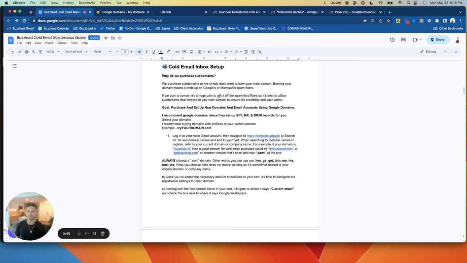Image resolution: width=467 pixels, height=263 pixels.
Task: Open the domains.google link in the document
Action: pos(263,136)
